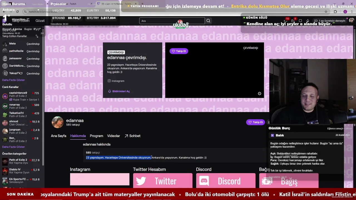Open DarthMicro channel in sidebar
The height and width of the screenshot is (200, 356).
click(22, 66)
